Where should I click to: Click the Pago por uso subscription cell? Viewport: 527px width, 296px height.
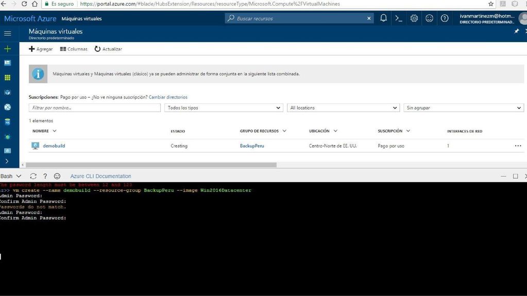[391, 146]
